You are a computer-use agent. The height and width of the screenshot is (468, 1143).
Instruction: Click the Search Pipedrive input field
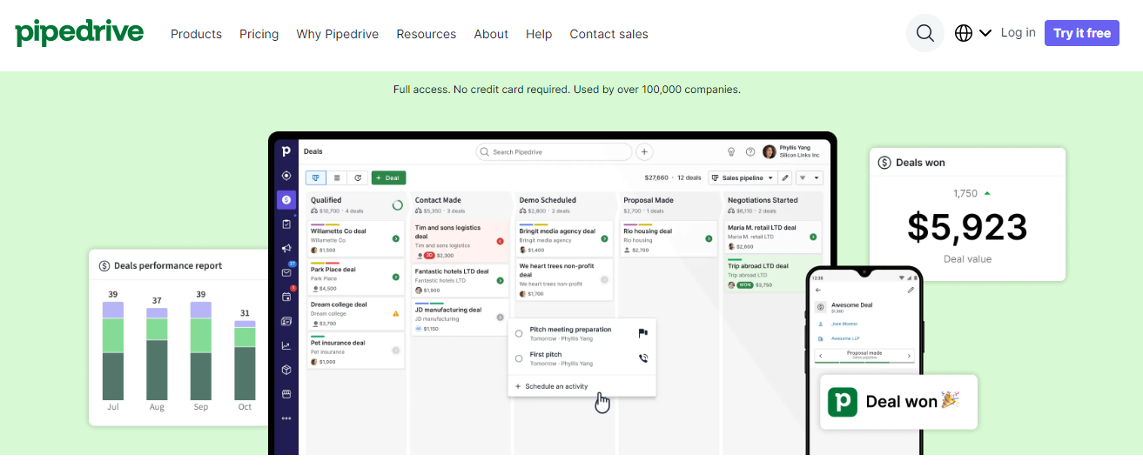(557, 151)
